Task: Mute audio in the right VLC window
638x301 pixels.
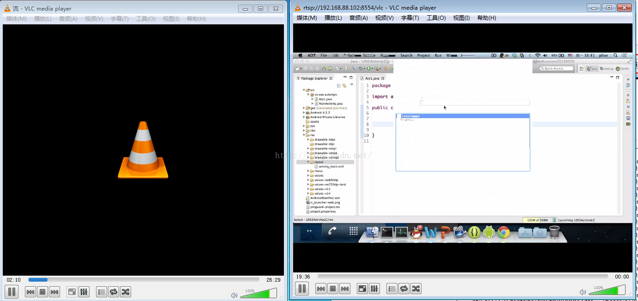Action: pos(583,292)
